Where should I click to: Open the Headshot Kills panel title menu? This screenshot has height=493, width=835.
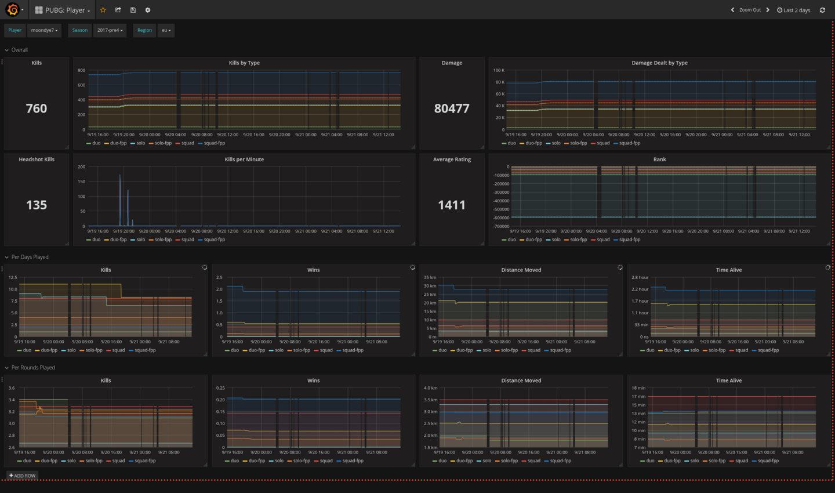37,159
